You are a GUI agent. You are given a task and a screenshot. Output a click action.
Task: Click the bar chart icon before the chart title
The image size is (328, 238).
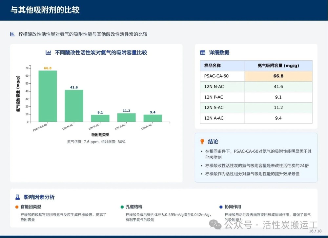[48, 52]
